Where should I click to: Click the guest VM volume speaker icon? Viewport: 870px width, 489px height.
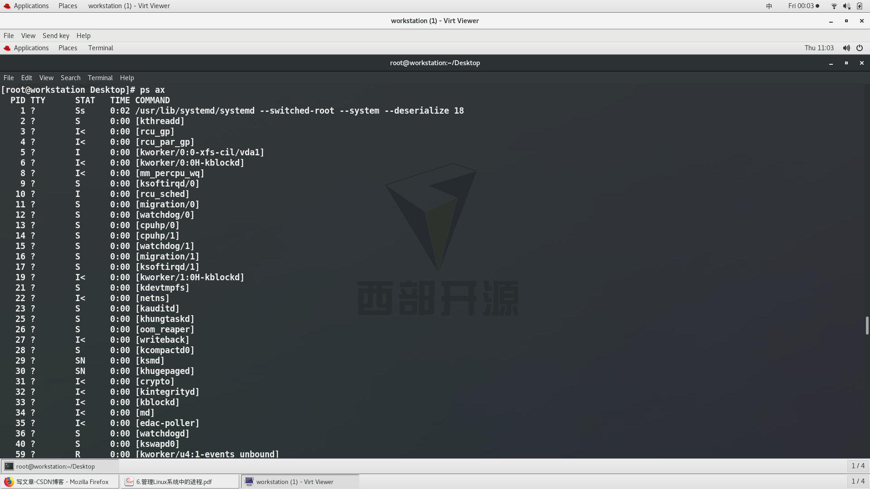(846, 48)
